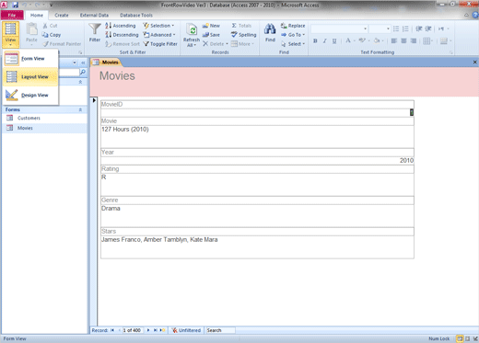
Task: Choose Design View from the menu
Action: point(30,96)
